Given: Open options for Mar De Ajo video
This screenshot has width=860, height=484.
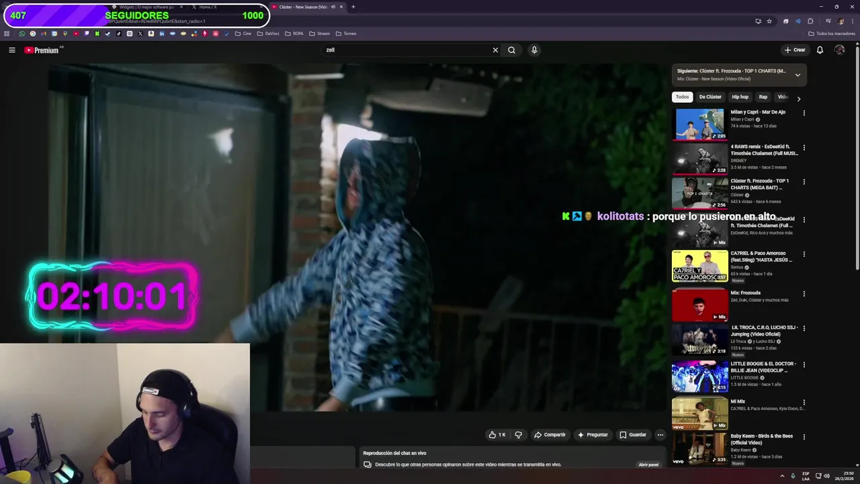Looking at the screenshot, I should (804, 113).
